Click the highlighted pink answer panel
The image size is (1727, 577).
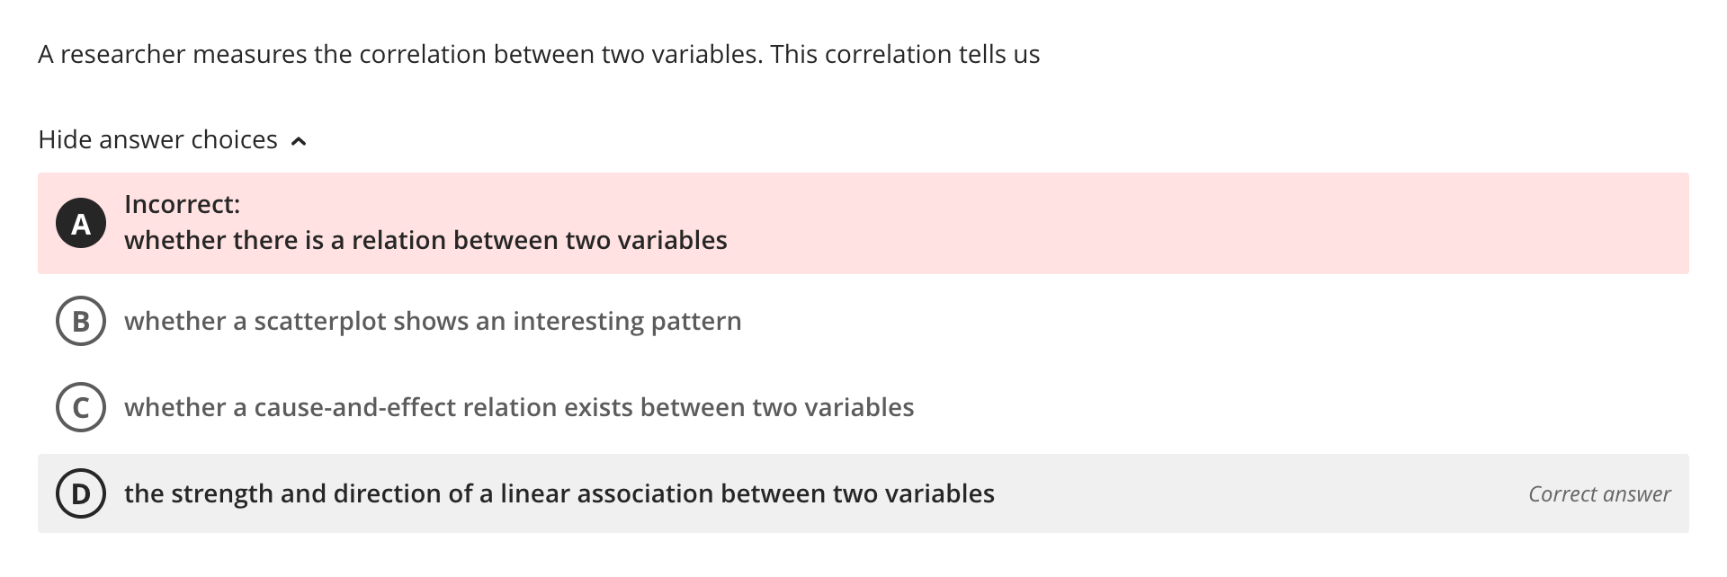863,223
